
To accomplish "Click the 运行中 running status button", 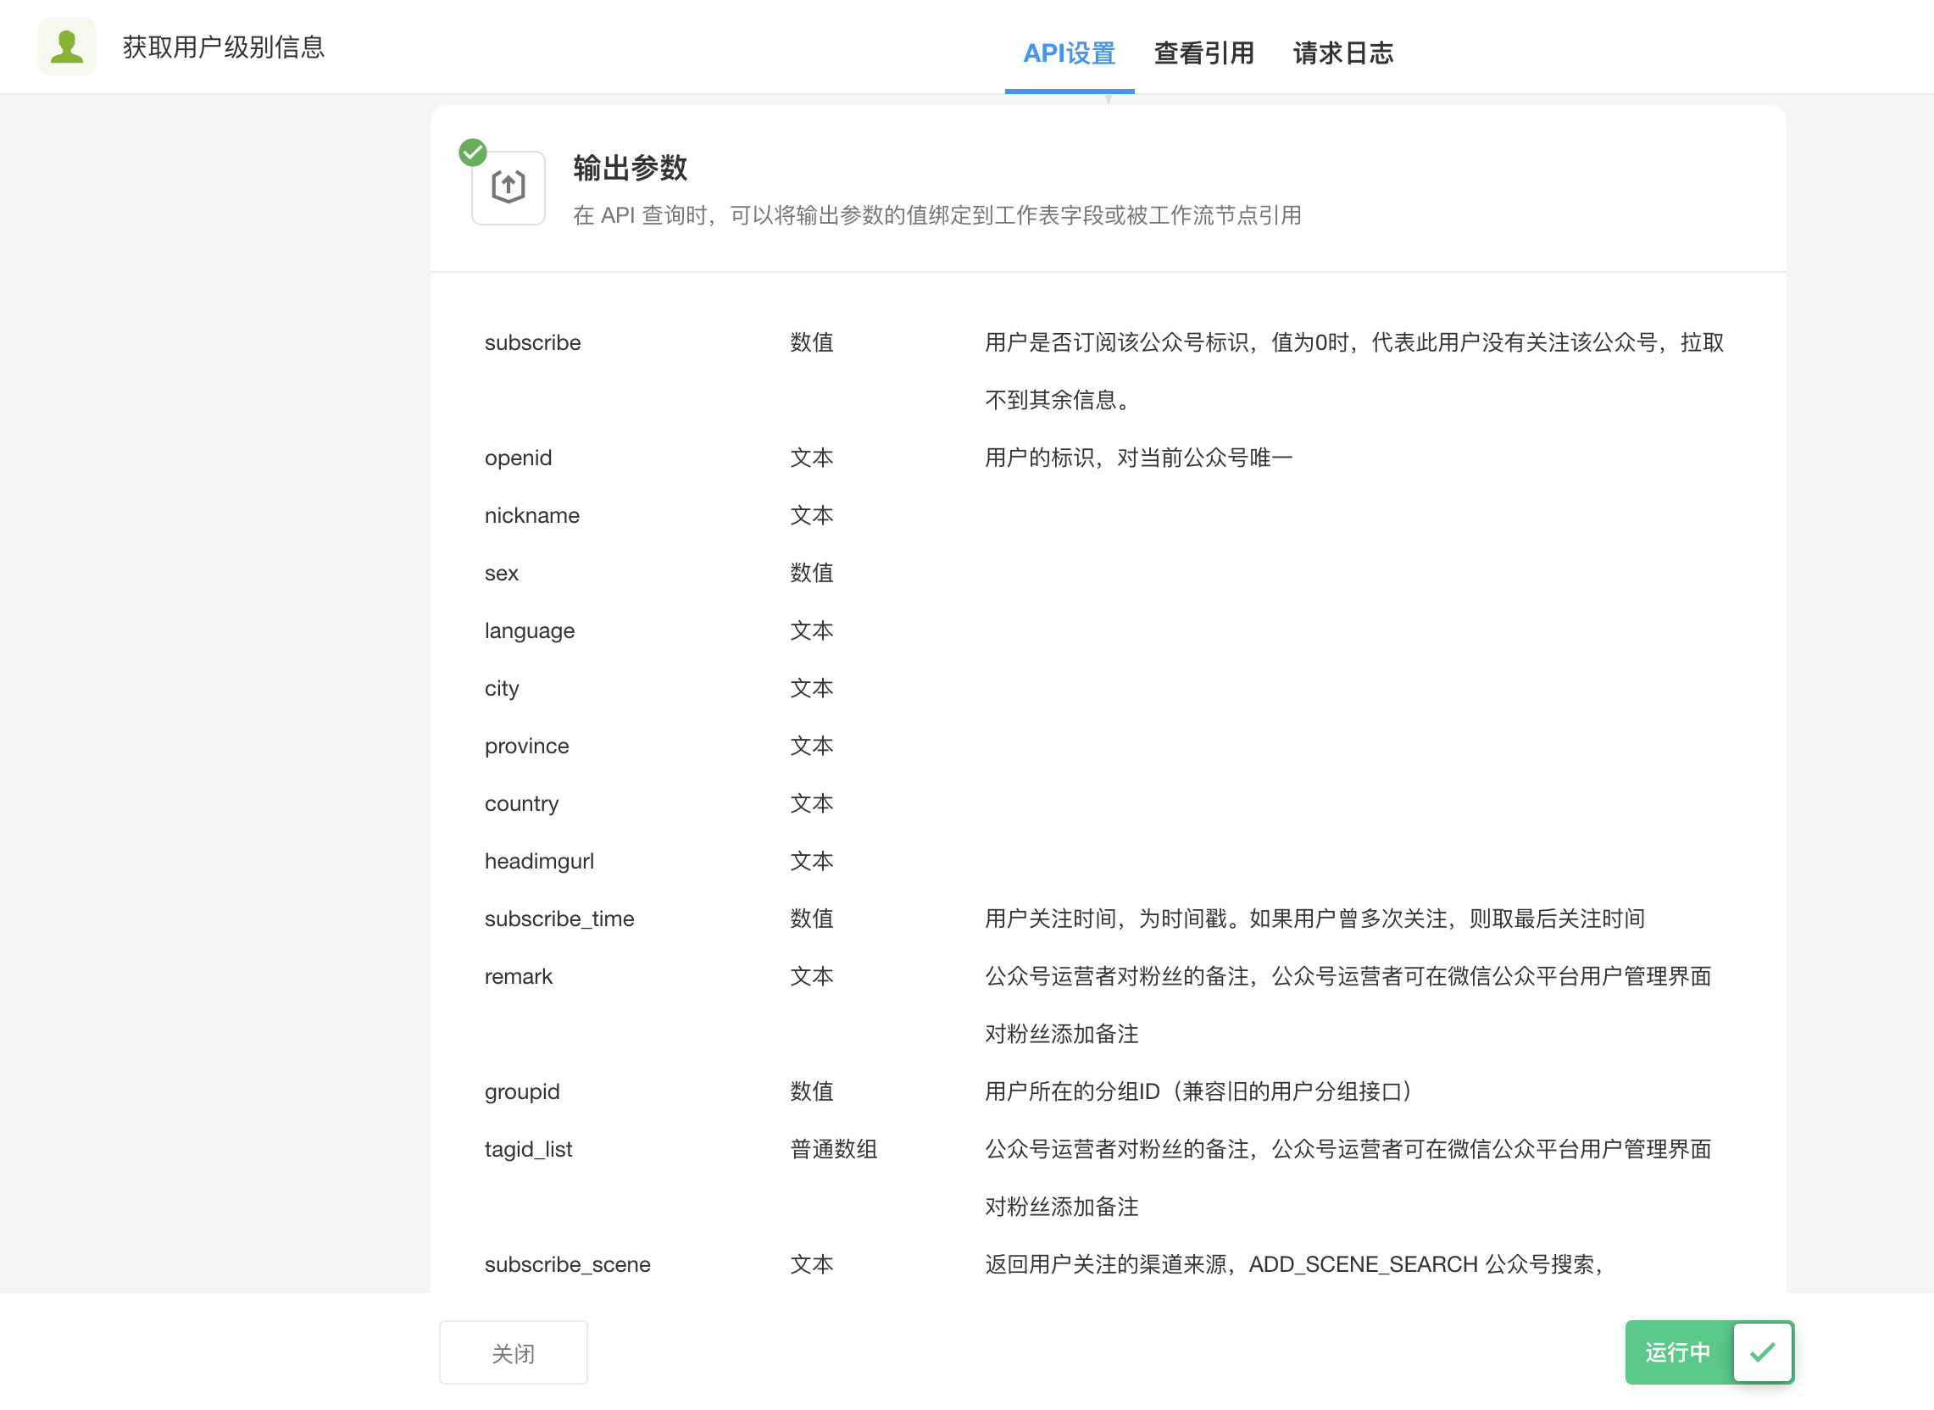I will tap(1677, 1352).
